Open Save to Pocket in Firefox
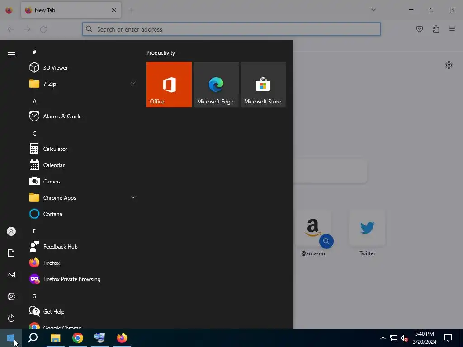 pos(420,29)
